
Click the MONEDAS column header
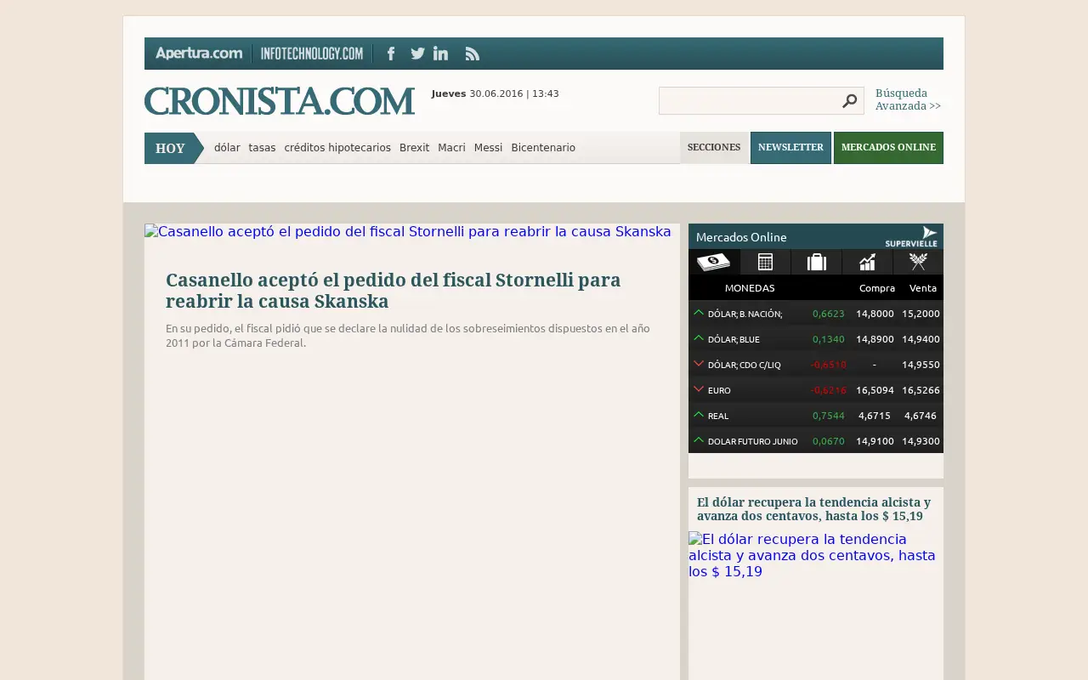(750, 288)
